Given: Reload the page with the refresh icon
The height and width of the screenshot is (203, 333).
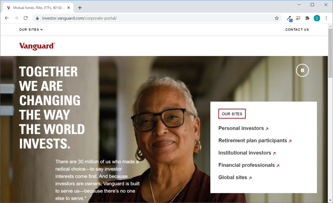Looking at the screenshot, I should [x=26, y=18].
